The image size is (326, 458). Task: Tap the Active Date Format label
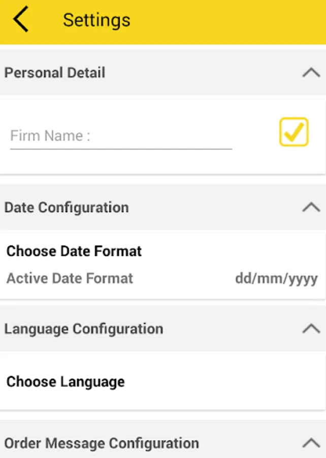coord(70,278)
